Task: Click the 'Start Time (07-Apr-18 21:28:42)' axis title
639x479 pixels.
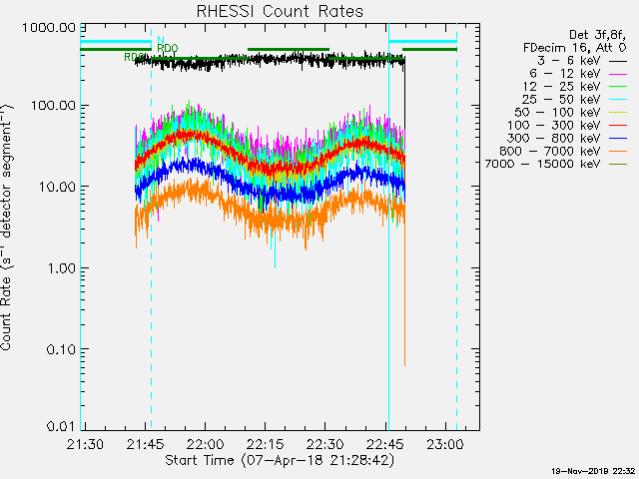Action: click(x=280, y=460)
